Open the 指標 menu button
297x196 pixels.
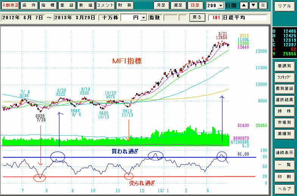(48, 5)
